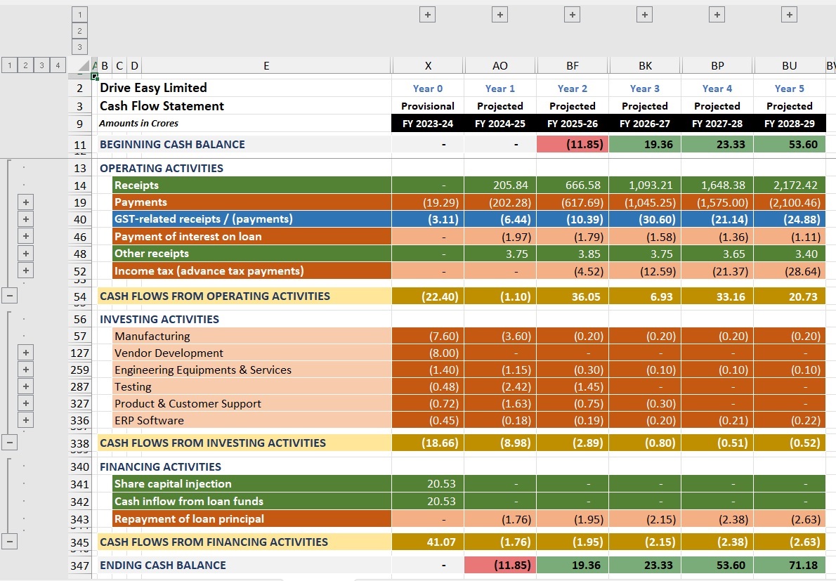Expand the Vendor Development row group
Screen dimensions: 836x581
click(26, 353)
